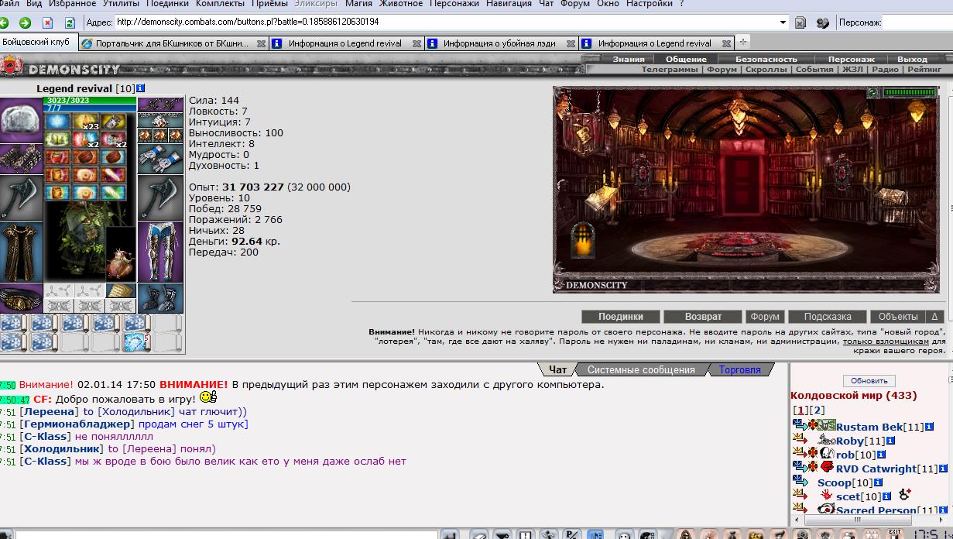This screenshot has height=539, width=953.
Task: Open the Поединки menu in the menu bar
Action: (x=166, y=4)
